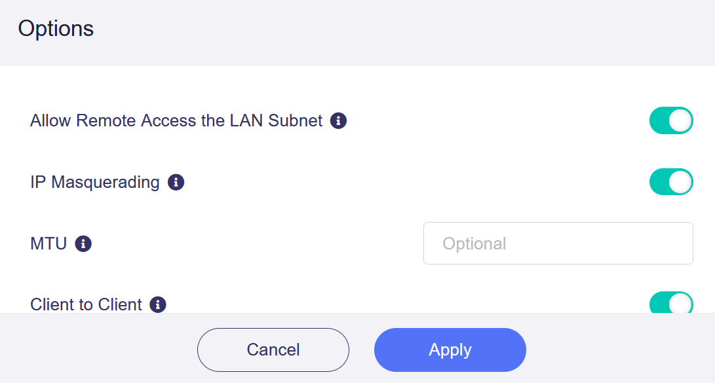Apply the VPN option changes

450,350
